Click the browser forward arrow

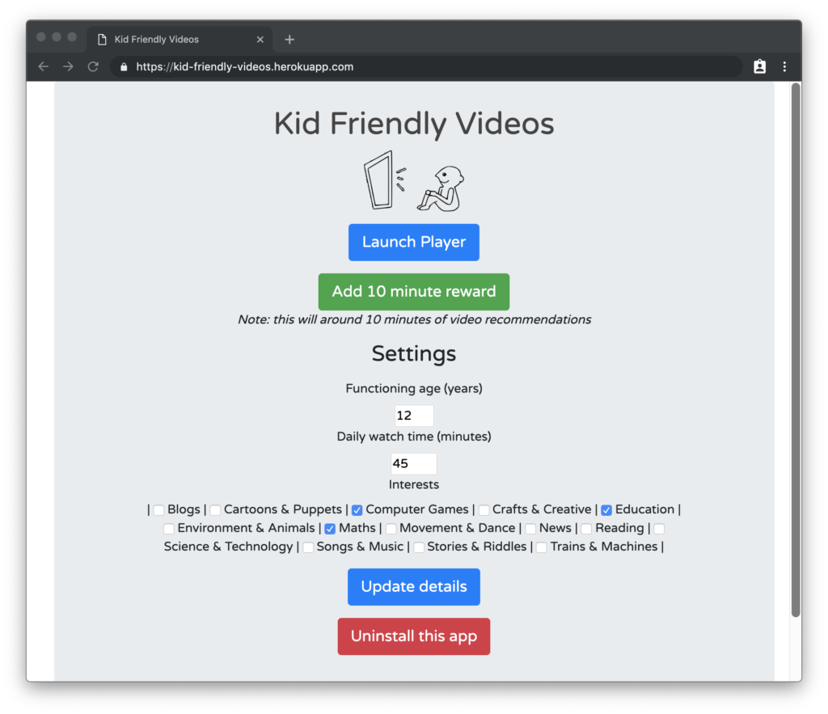pos(68,67)
